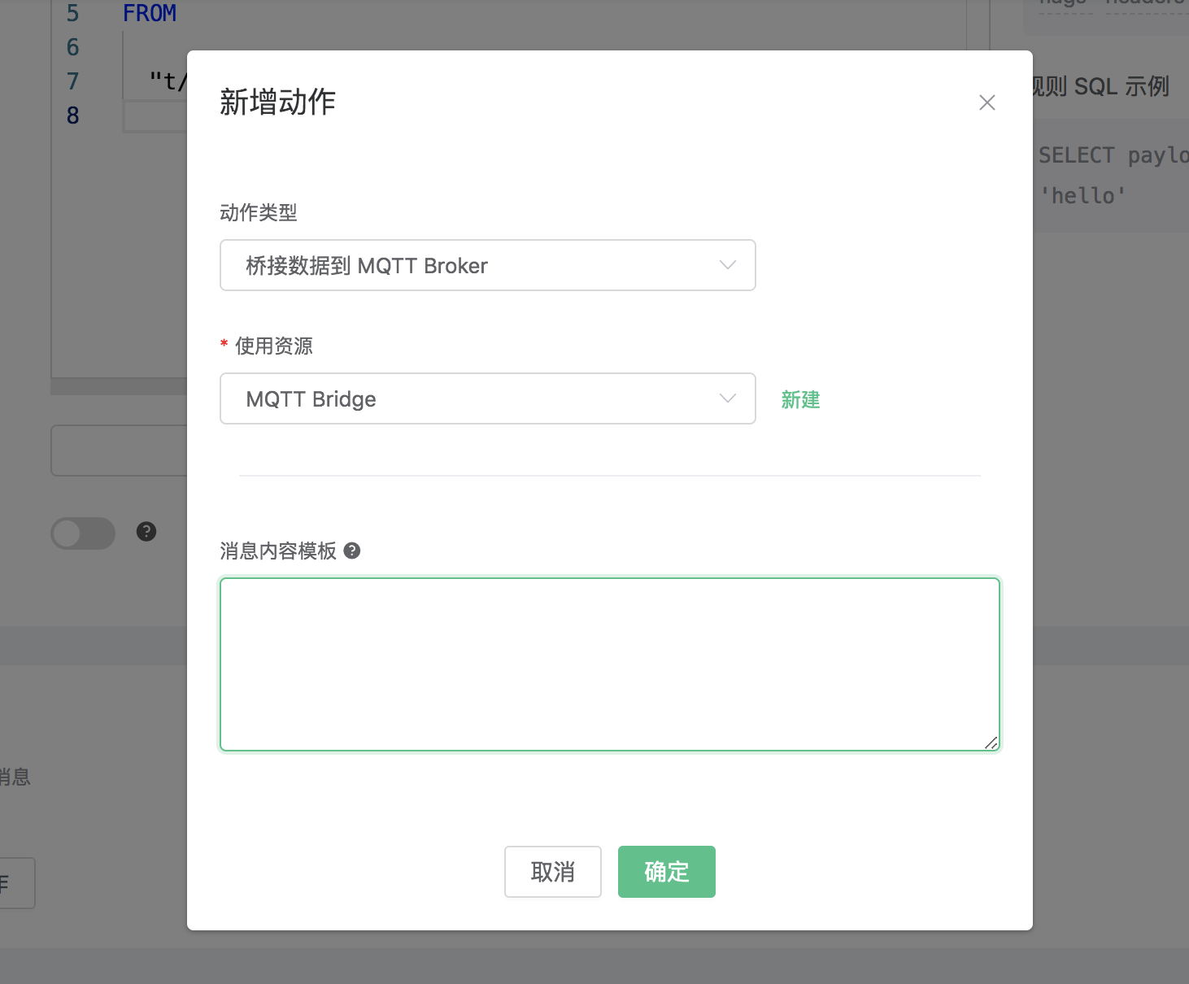Click the 'hello' example code line
The width and height of the screenshot is (1189, 984).
pos(1083,196)
